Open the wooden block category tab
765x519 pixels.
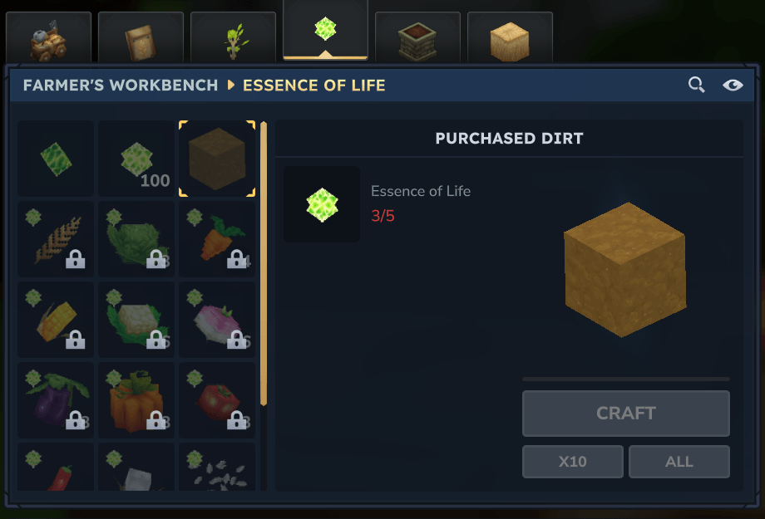point(510,37)
